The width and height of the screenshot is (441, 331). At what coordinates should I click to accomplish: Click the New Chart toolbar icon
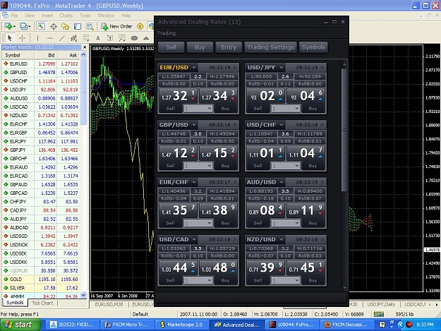point(10,26)
